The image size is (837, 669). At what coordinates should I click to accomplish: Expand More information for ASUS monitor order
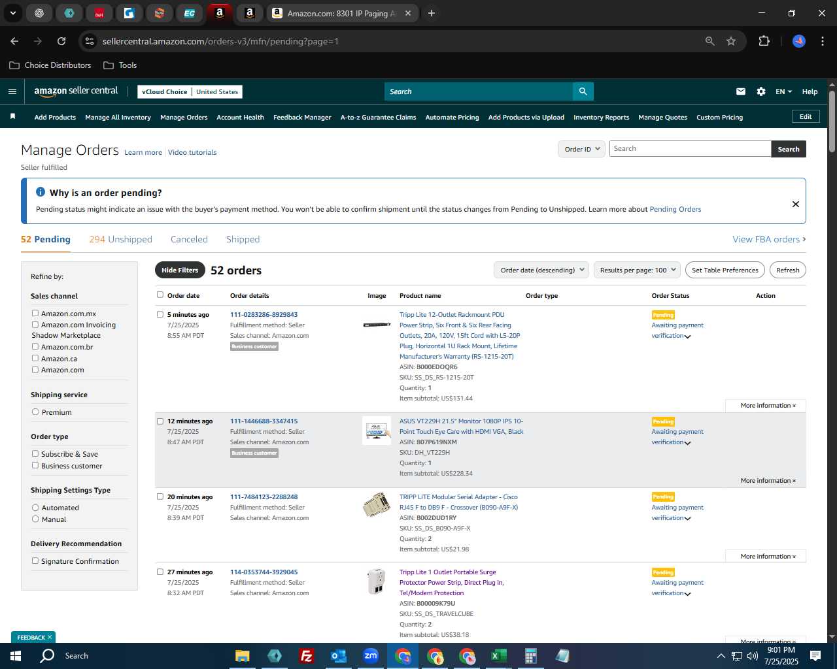(x=768, y=480)
